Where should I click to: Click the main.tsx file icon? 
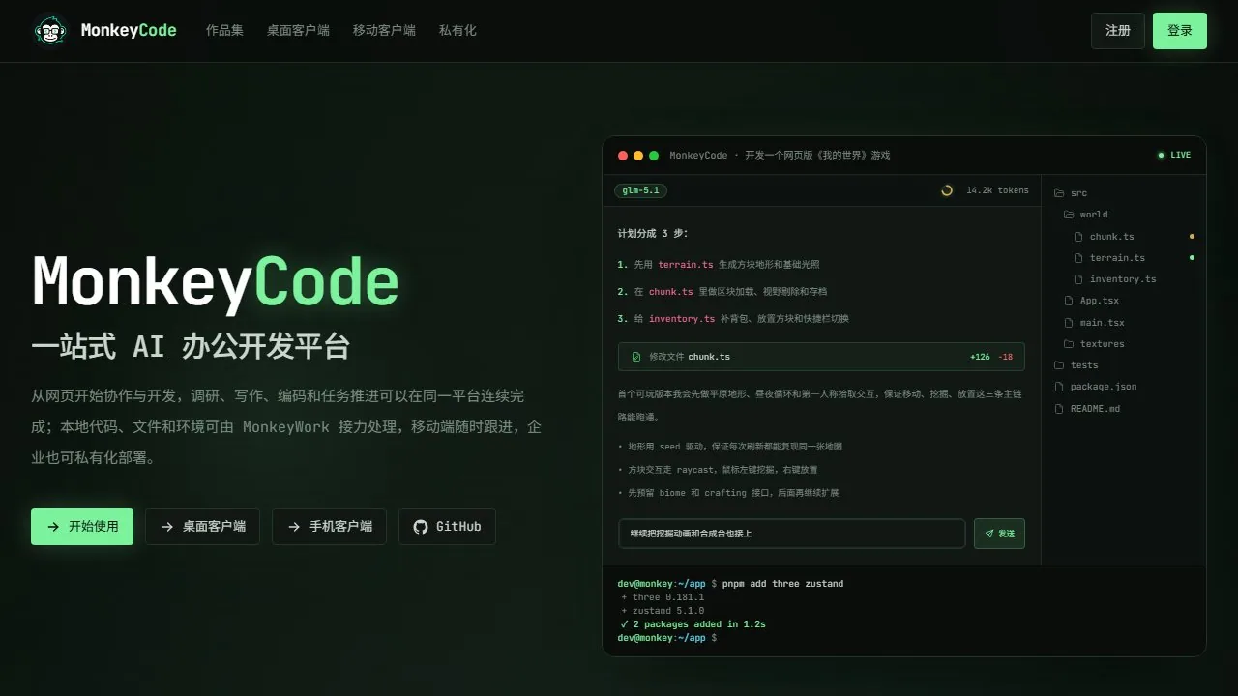(1069, 323)
